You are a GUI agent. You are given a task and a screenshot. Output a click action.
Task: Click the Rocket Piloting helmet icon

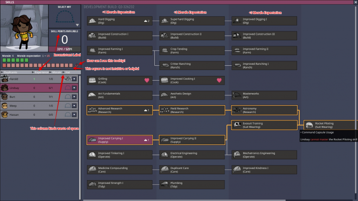310,125
